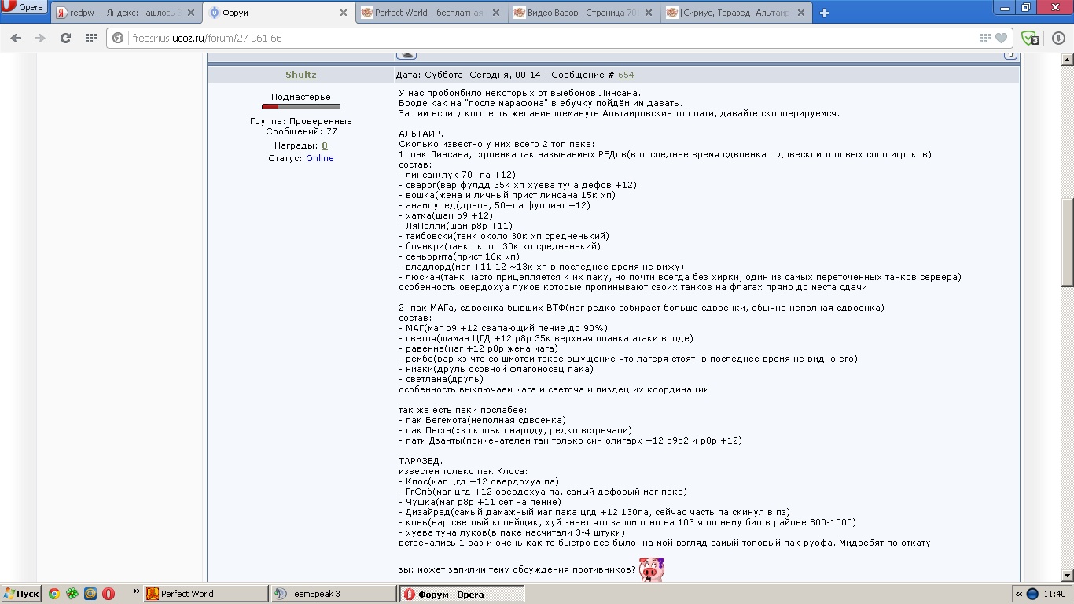
Task: Open the Speed Dial grid icon
Action: (90, 38)
